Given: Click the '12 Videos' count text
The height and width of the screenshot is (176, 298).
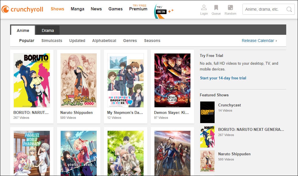Looking at the screenshot, I should coord(114,118).
